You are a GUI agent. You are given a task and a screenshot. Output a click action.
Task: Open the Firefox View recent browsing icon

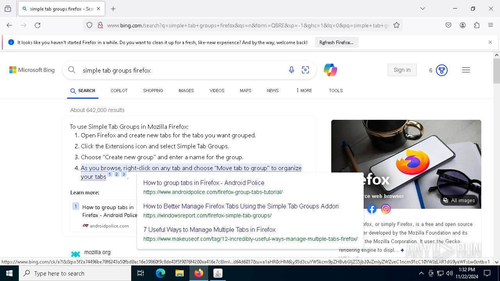coord(8,9)
